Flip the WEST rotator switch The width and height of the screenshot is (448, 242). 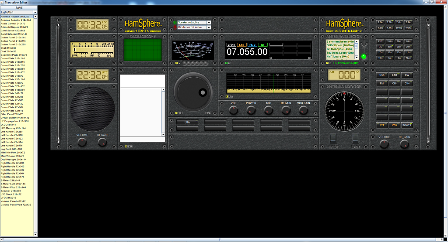tap(333, 139)
